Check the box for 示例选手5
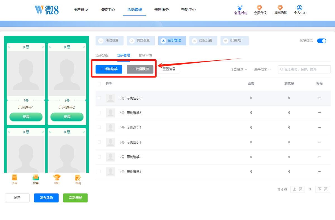The width and height of the screenshot is (335, 220). (x=99, y=113)
